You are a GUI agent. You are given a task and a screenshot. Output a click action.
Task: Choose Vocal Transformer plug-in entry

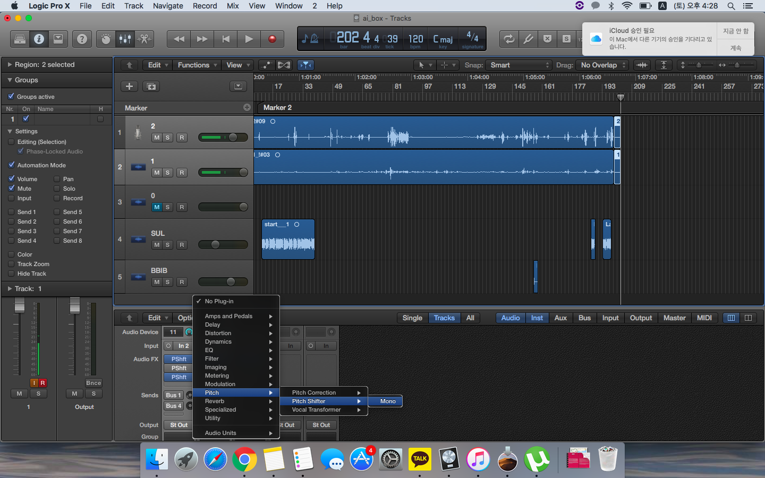[324, 409]
